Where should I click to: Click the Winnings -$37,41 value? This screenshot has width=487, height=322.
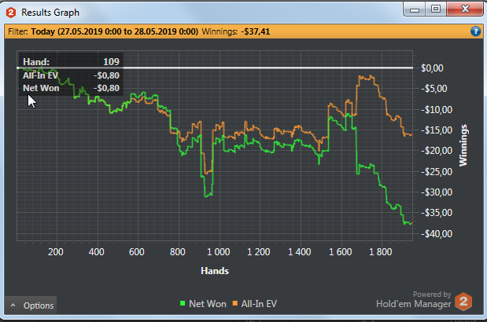(256, 31)
